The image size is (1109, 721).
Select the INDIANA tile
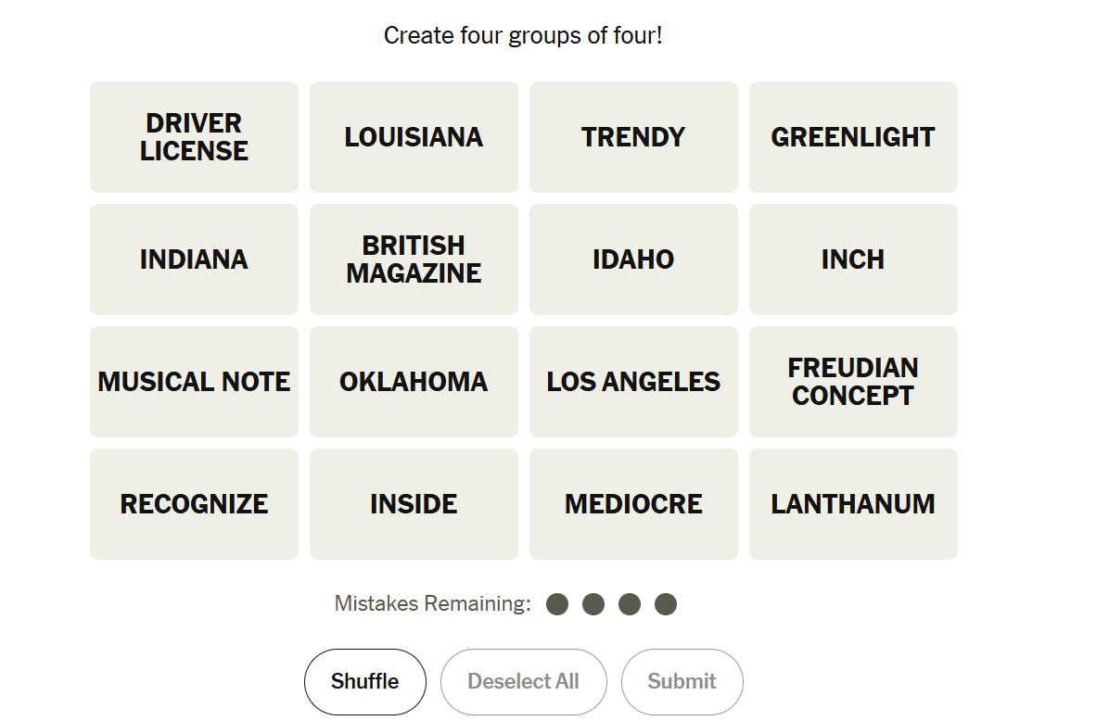point(194,259)
